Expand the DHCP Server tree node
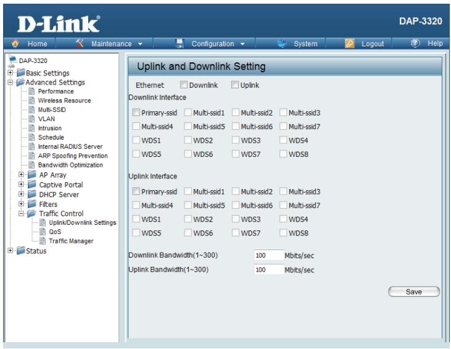451x349 pixels. (21, 194)
